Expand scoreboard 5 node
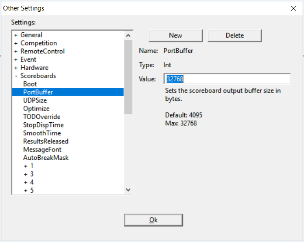Image resolution: width=304 pixels, height=242 pixels. (x=26, y=190)
